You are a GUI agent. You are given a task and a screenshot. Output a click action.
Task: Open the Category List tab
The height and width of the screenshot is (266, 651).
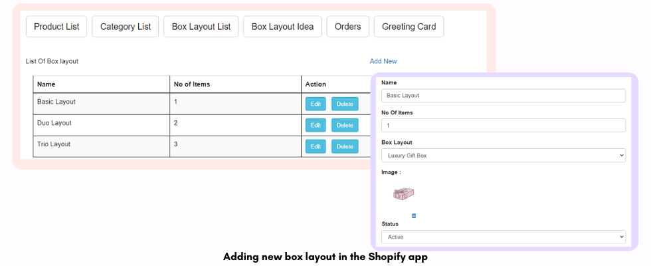tap(126, 27)
